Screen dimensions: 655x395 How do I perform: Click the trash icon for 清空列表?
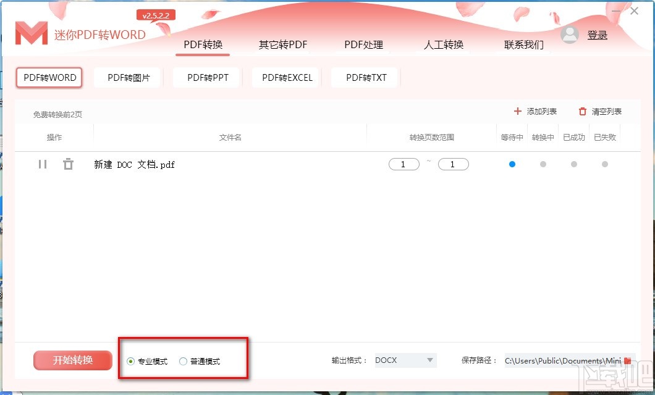click(x=582, y=111)
